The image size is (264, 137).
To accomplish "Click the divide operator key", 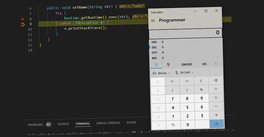I will (216, 89).
